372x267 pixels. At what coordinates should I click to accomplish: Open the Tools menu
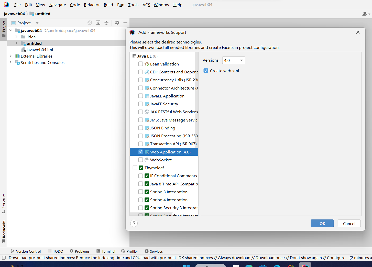pyautogui.click(x=133, y=5)
